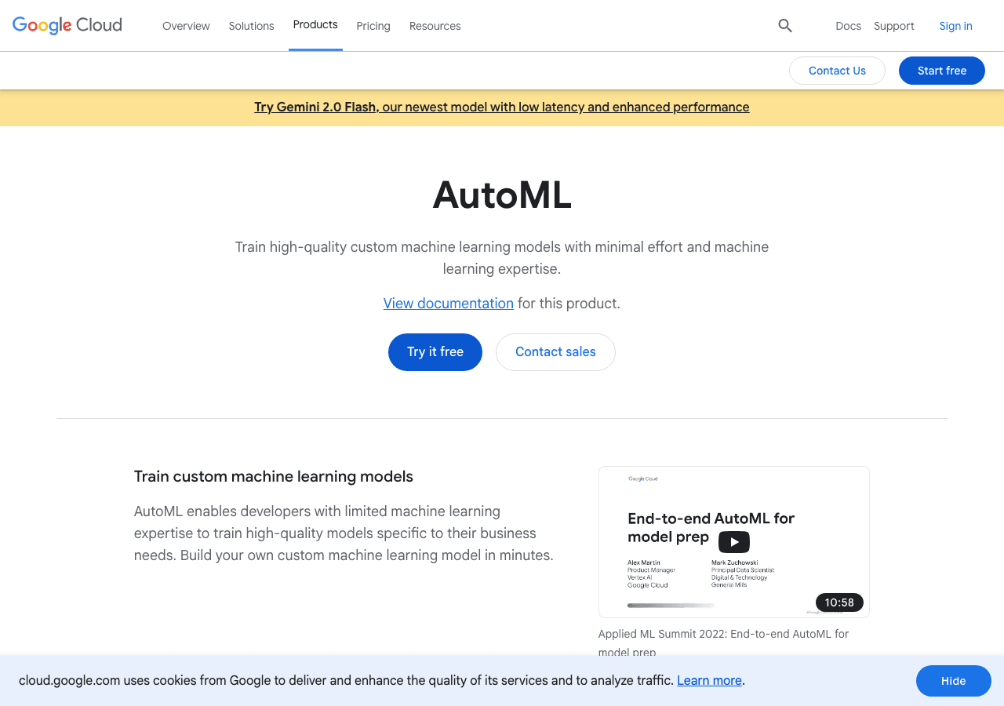Select the Products tab in navigation
The width and height of the screenshot is (1004, 706).
(x=315, y=24)
